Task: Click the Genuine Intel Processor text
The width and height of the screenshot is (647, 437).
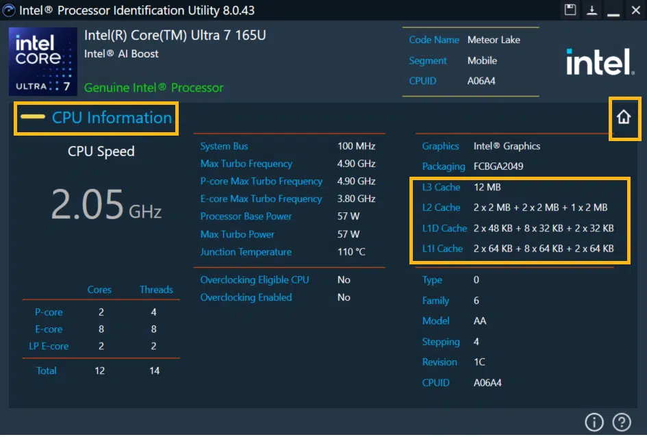Action: point(153,88)
